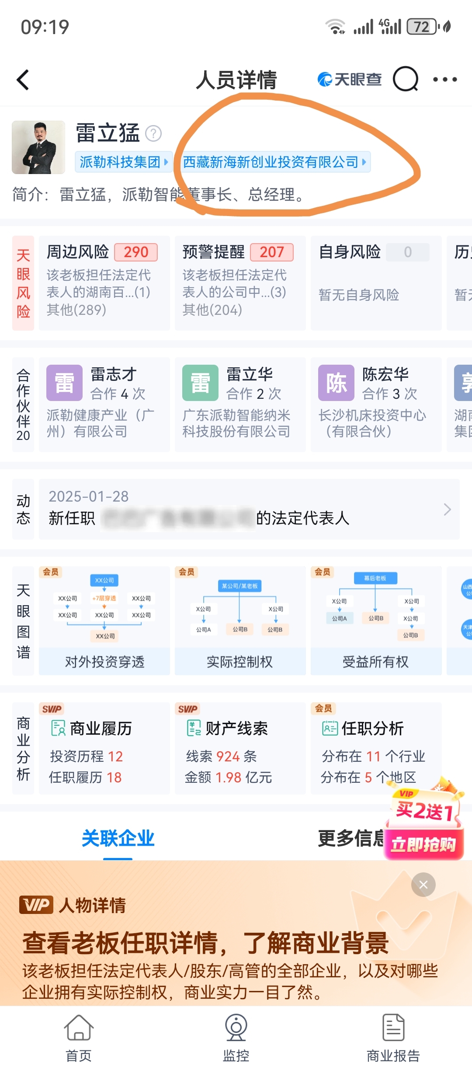472x1067 pixels.
Task: Tap 查看老板任职详情 banner headline
Action: [x=205, y=943]
